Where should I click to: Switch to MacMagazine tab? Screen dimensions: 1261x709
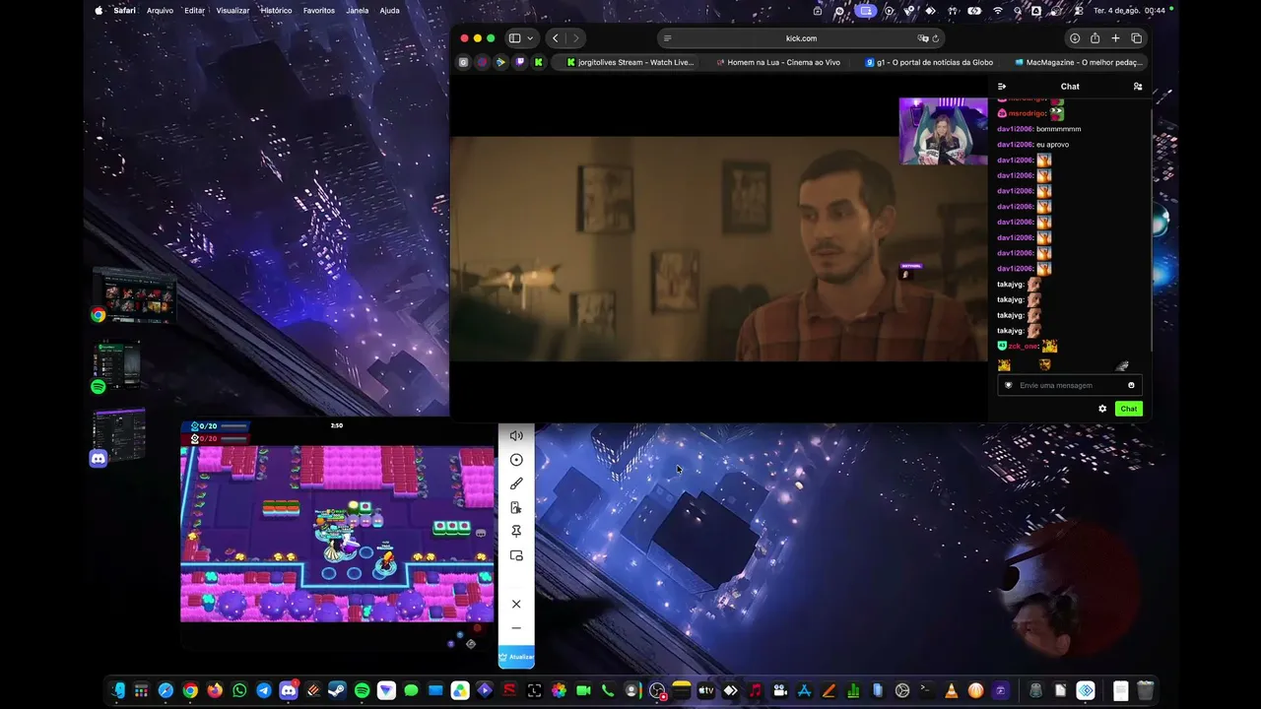click(x=1077, y=62)
